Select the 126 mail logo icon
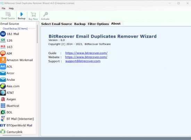The height and width of the screenshot is (140, 191). coord(3,40)
